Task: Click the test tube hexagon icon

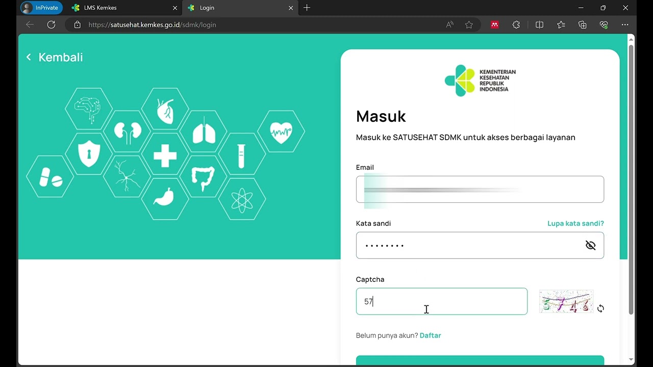Action: (x=242, y=153)
